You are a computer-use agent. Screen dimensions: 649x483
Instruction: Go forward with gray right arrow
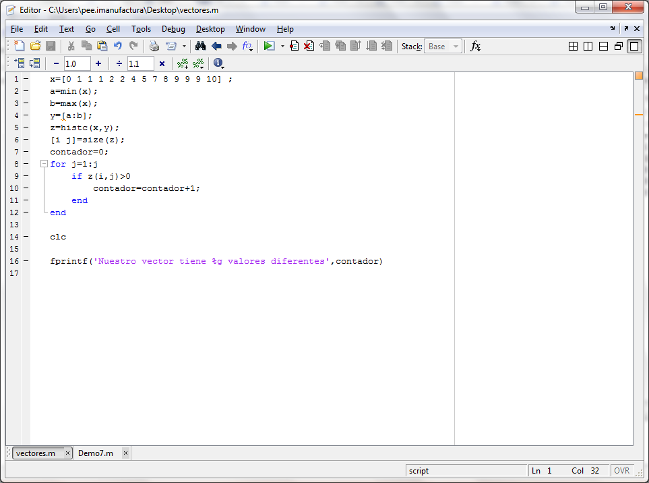232,46
